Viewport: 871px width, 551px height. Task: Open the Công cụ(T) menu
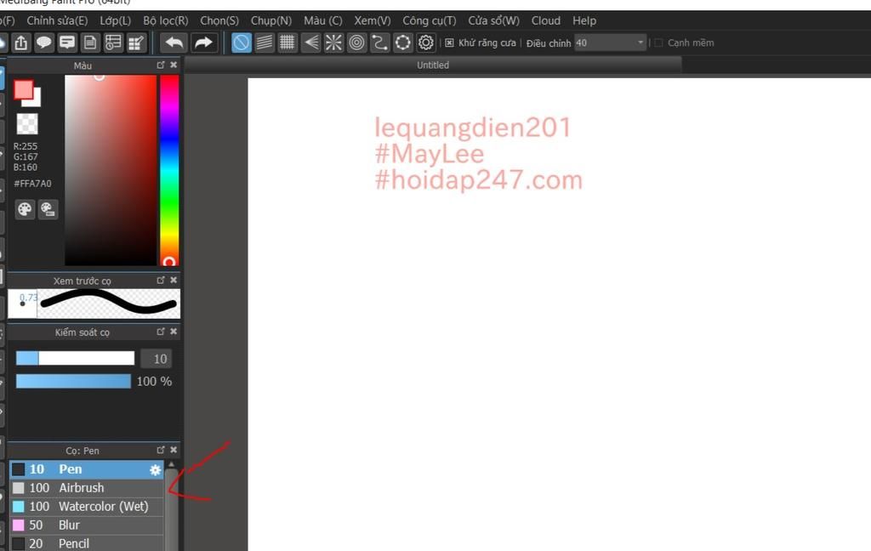[430, 20]
